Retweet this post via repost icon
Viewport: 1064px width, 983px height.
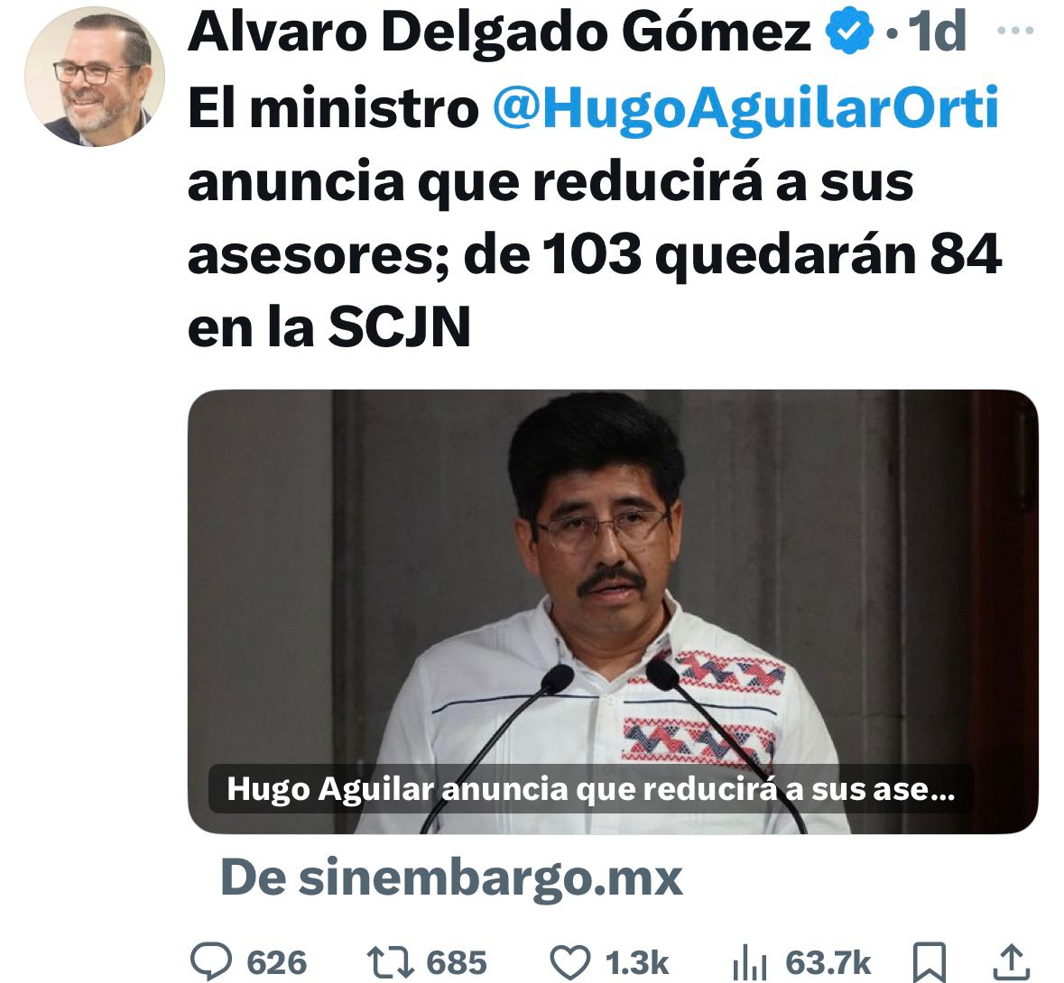tap(390, 962)
